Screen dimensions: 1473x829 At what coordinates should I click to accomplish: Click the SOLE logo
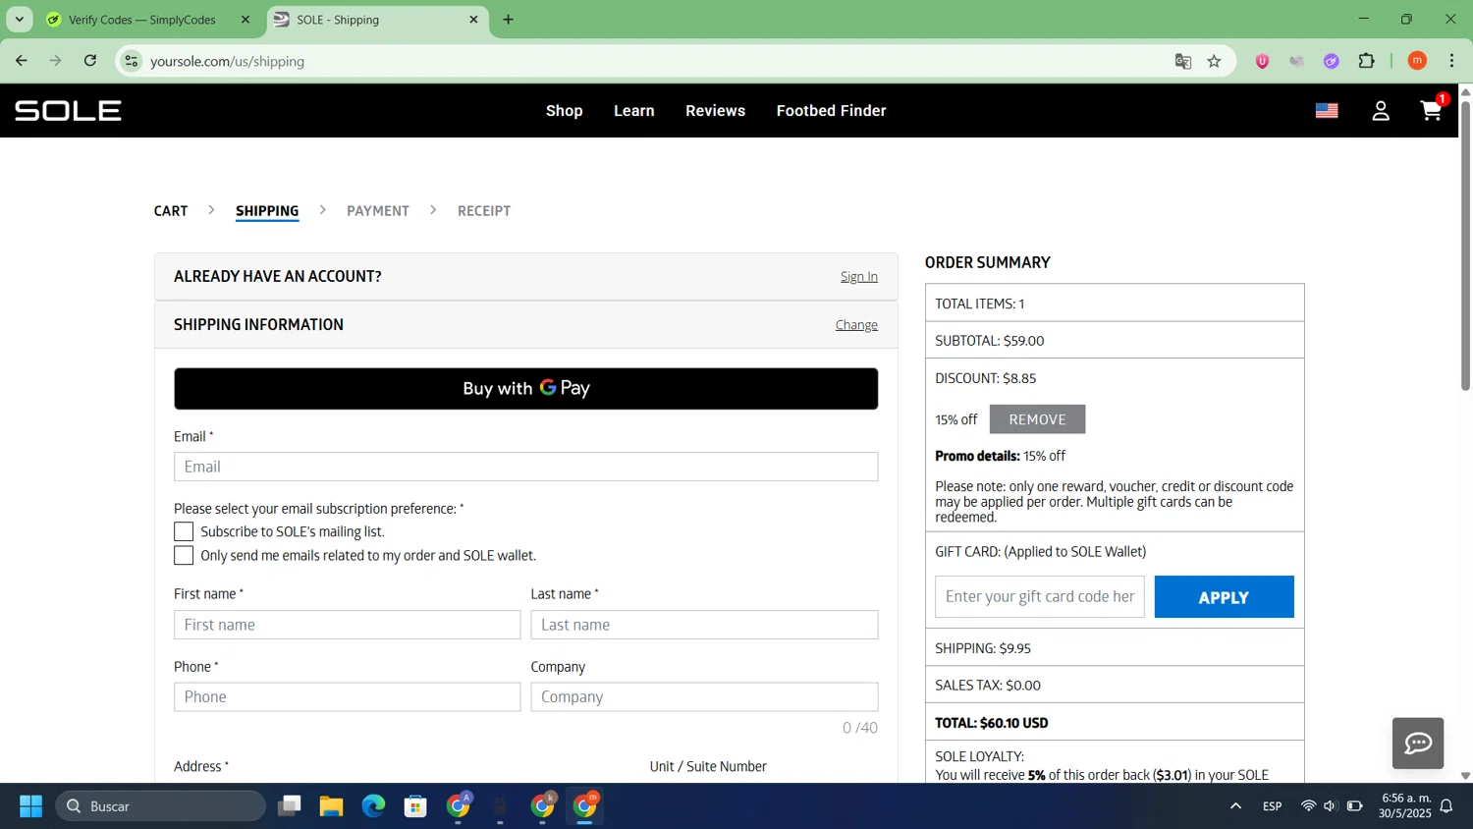(68, 111)
